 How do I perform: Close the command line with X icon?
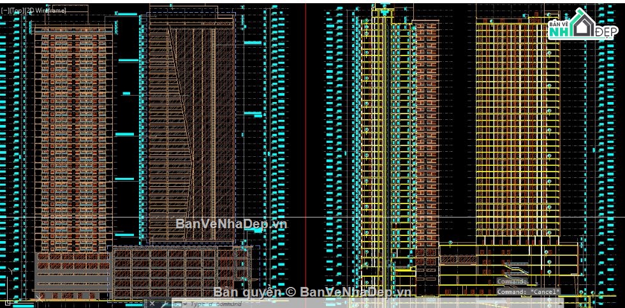pos(153,304)
